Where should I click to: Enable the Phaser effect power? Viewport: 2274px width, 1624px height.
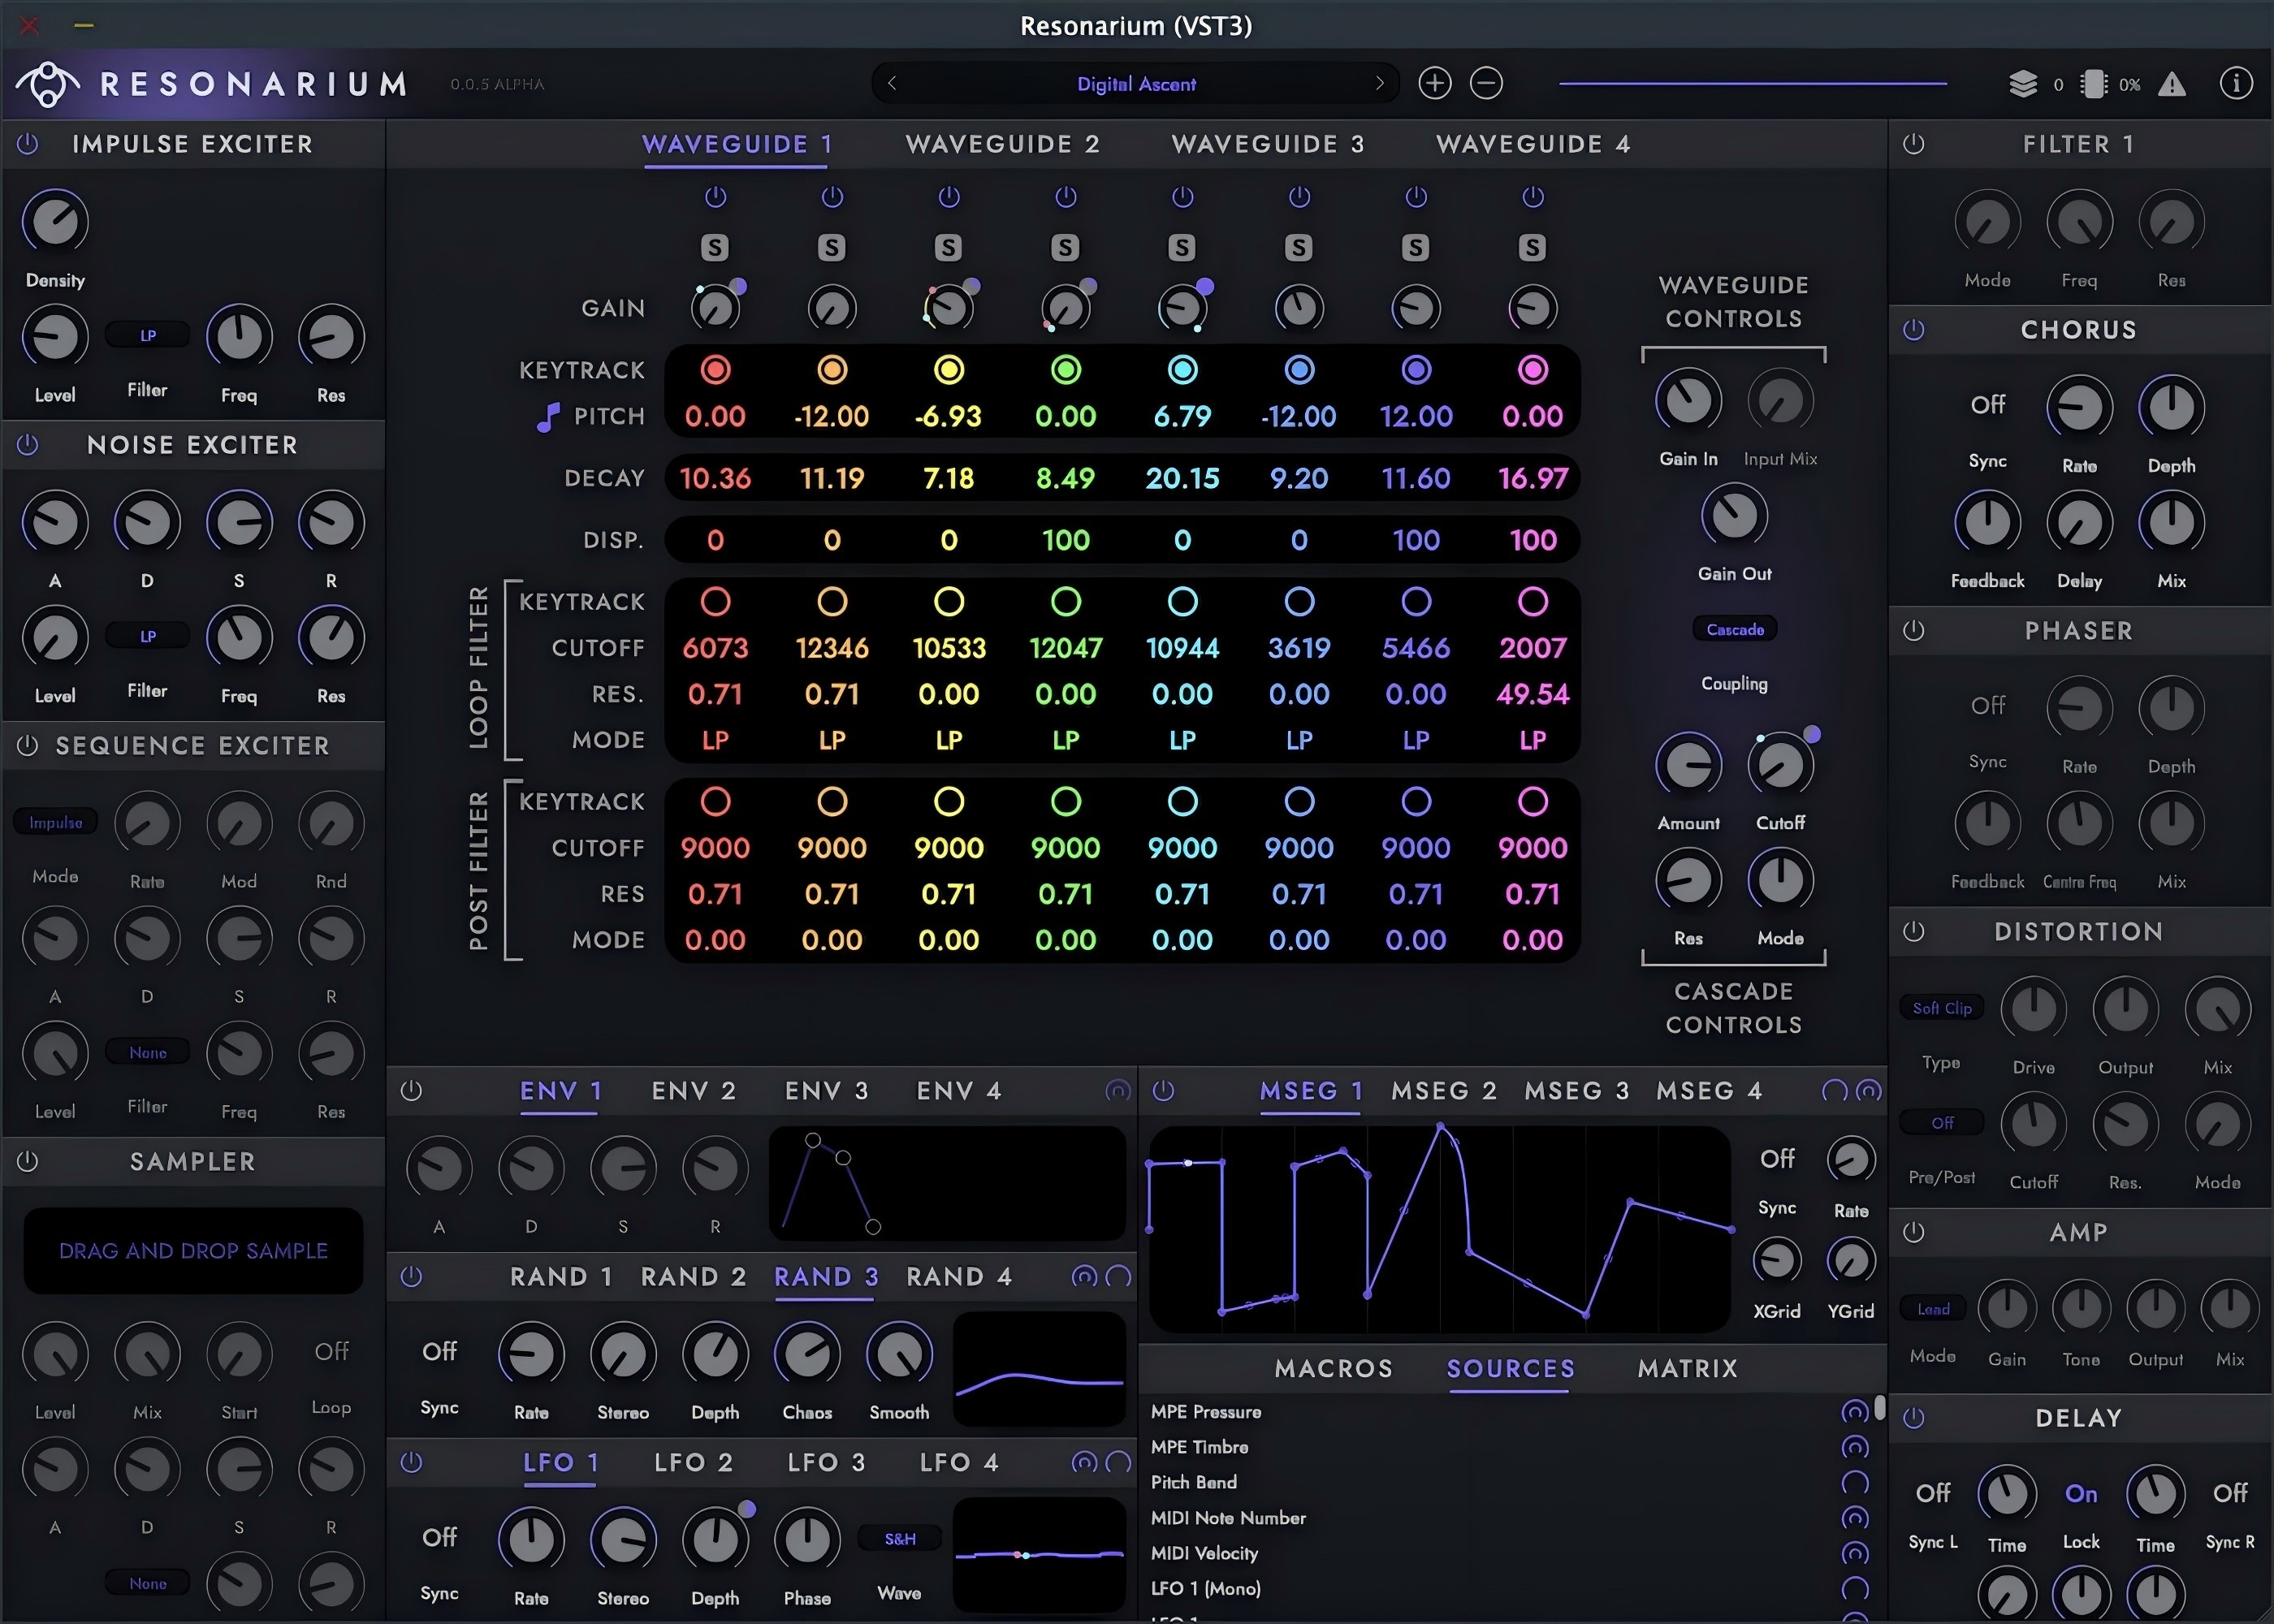click(x=1914, y=631)
